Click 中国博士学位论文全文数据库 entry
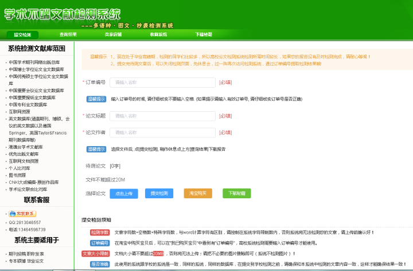This screenshot has width=413, height=271. [36, 69]
